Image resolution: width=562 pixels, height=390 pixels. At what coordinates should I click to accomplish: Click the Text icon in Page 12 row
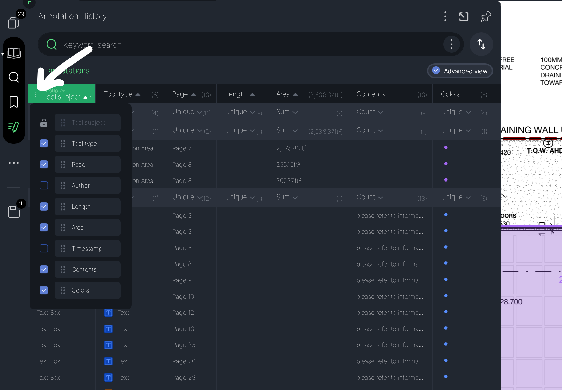coord(108,313)
